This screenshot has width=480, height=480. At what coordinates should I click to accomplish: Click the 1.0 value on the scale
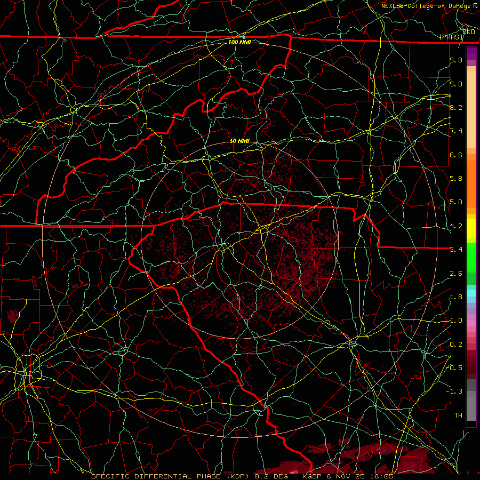point(456,320)
